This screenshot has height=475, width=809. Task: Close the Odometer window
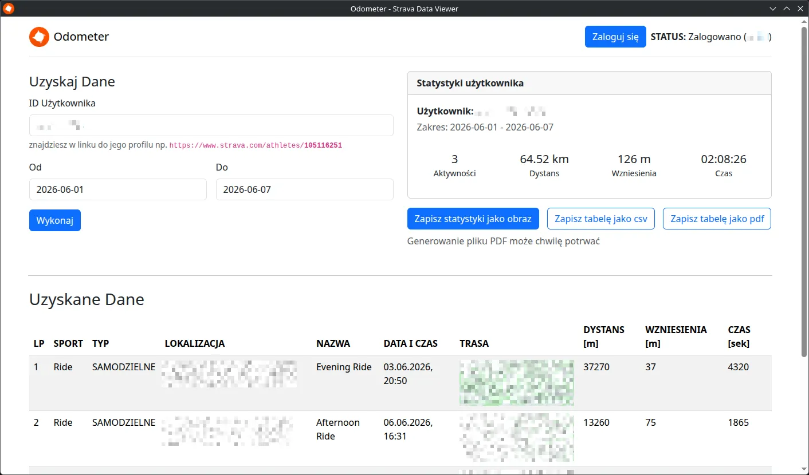coord(799,9)
